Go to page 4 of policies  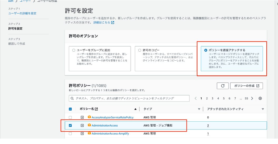(218, 98)
